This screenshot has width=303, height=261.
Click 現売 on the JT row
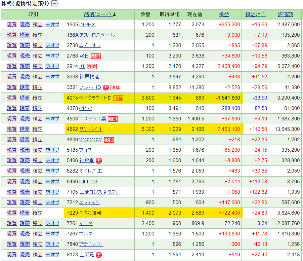point(25,66)
